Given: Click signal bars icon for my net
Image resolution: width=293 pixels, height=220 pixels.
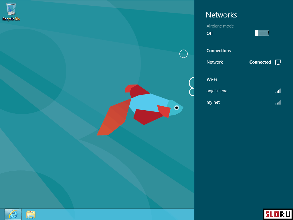Looking at the screenshot, I should pos(278,103).
